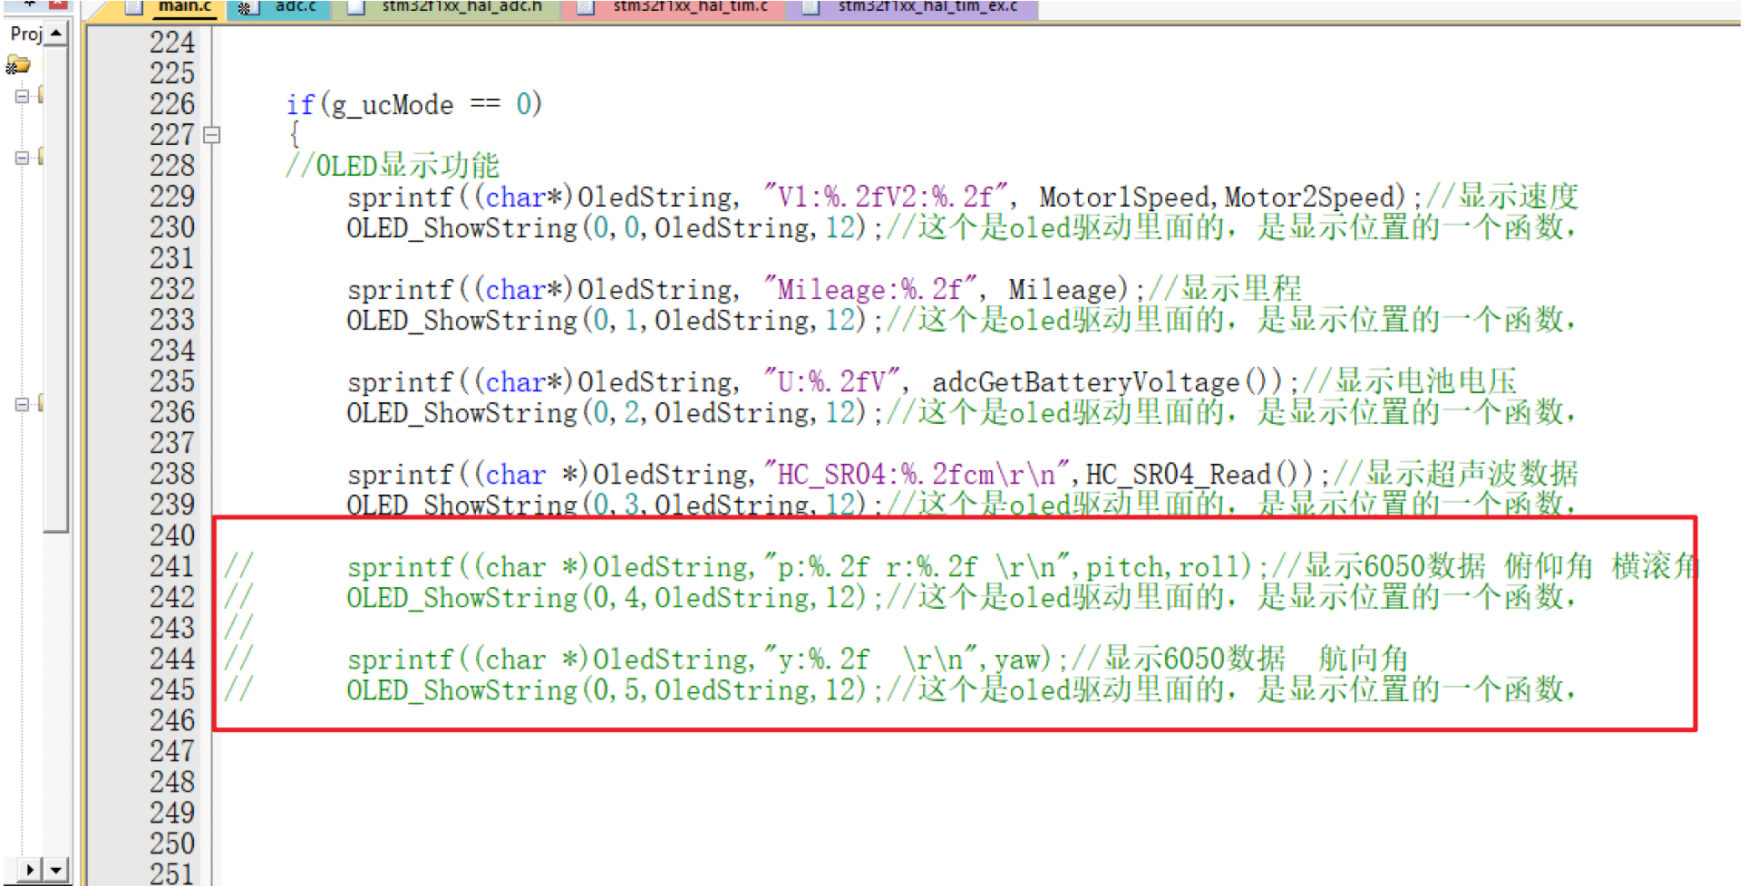The height and width of the screenshot is (886, 1748).
Task: Click the stm32f1xx_hal_tim_ex.c tab file icon
Action: tap(811, 7)
